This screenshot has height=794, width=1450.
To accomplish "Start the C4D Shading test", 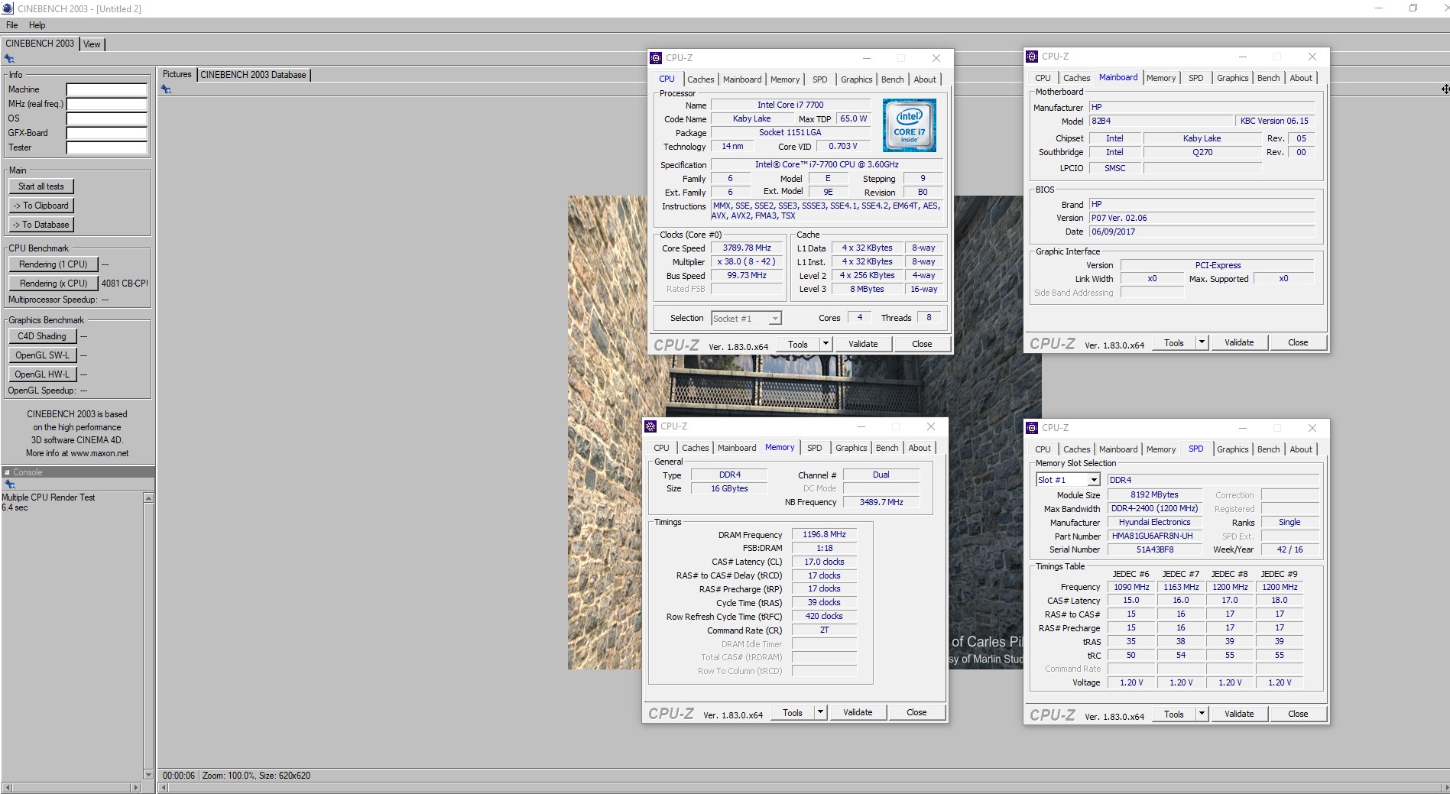I will pos(43,336).
